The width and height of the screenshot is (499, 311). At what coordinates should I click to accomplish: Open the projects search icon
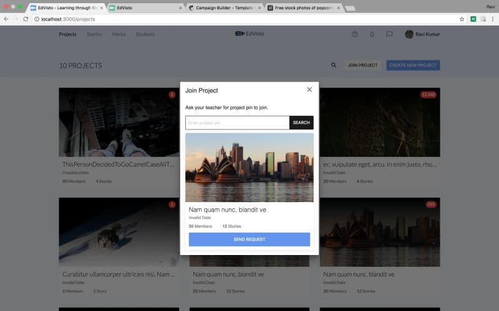click(334, 65)
